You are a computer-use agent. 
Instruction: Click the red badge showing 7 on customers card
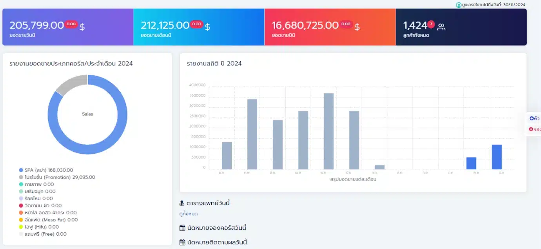pos(431,24)
